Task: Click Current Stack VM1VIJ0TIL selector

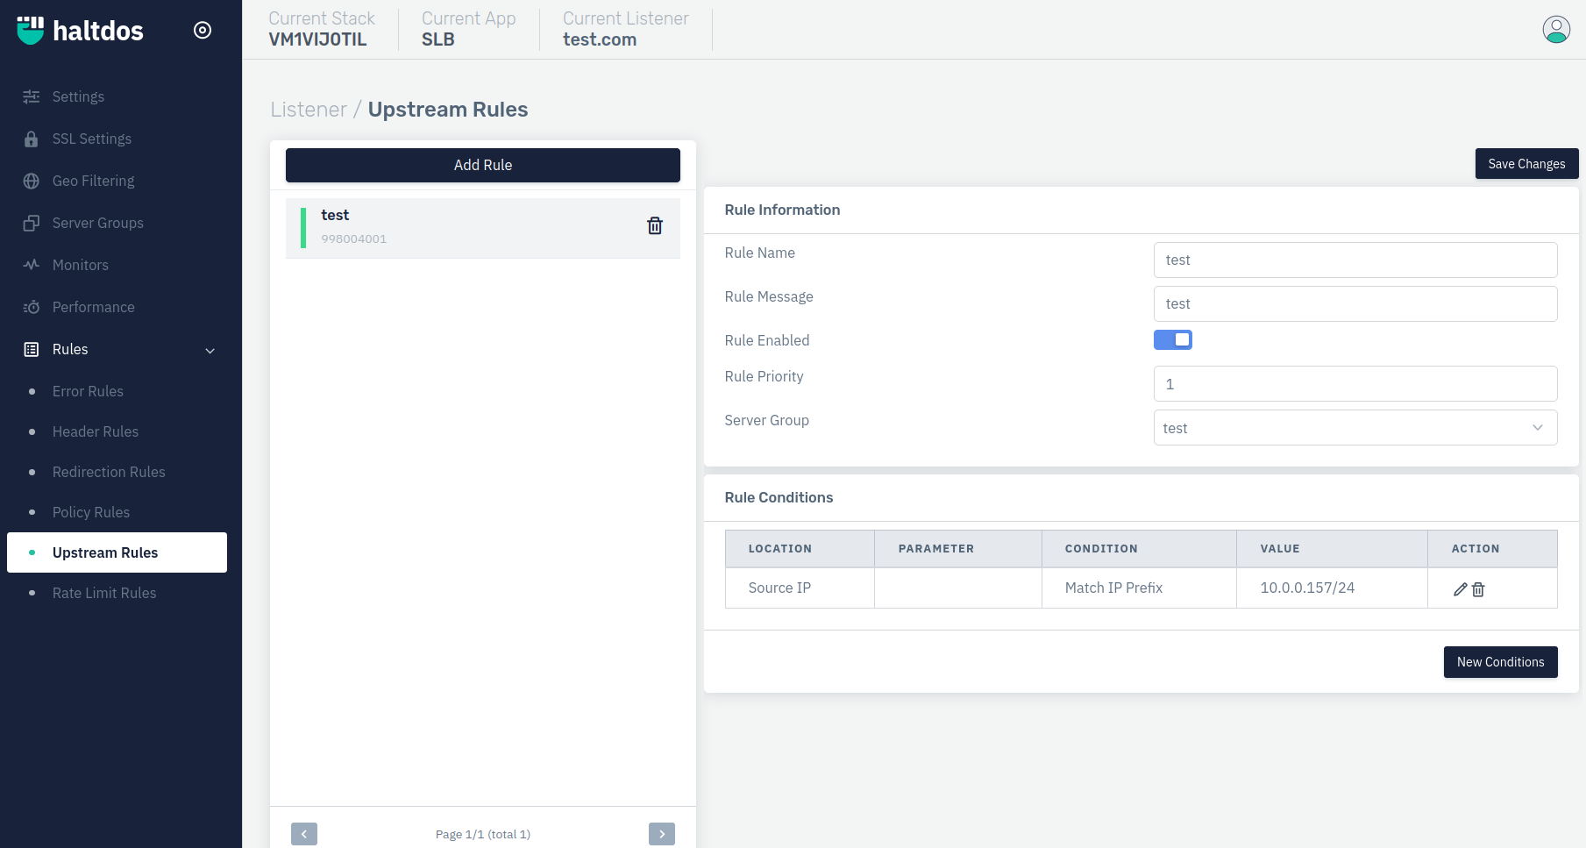Action: point(321,29)
